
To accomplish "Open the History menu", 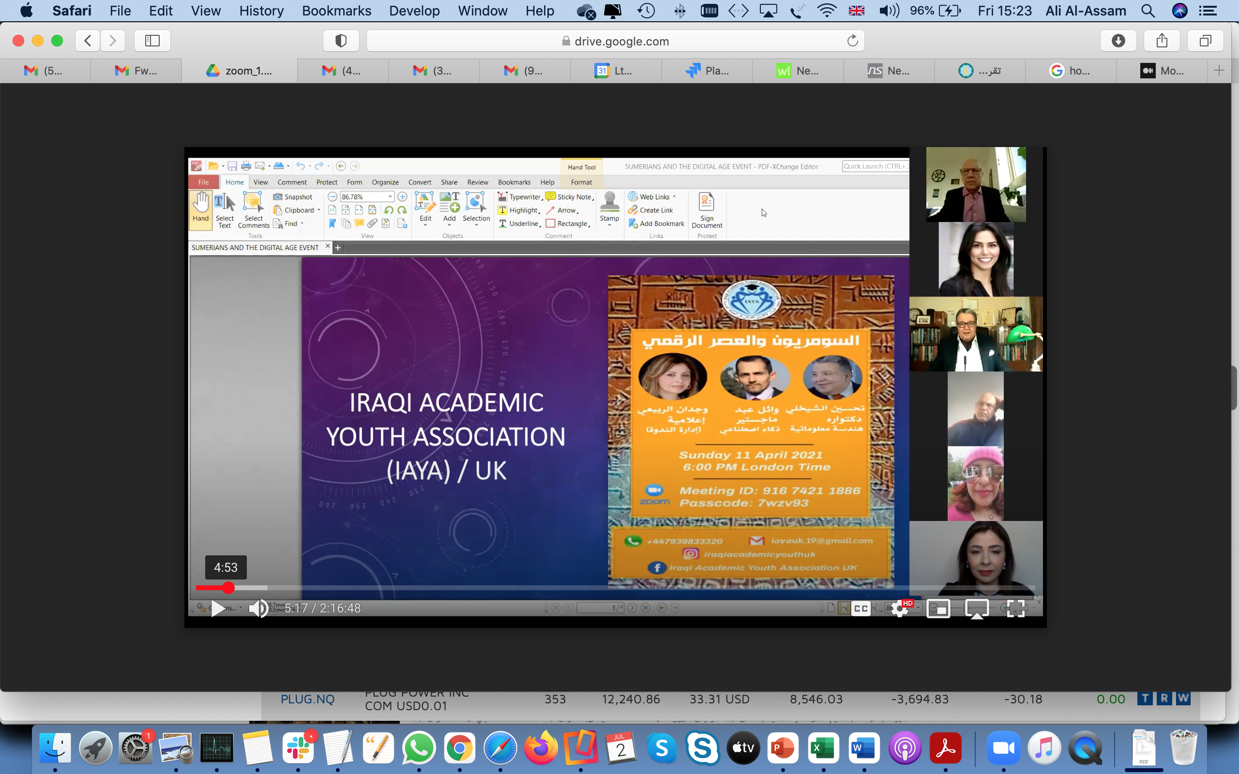I will (261, 11).
